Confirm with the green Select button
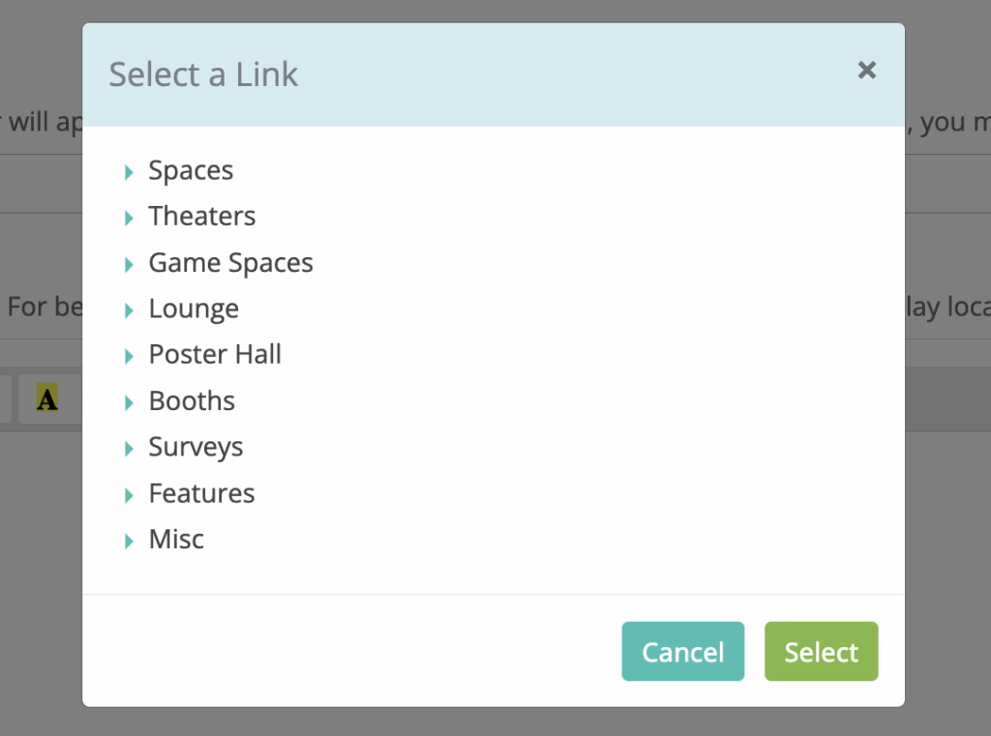 tap(821, 652)
